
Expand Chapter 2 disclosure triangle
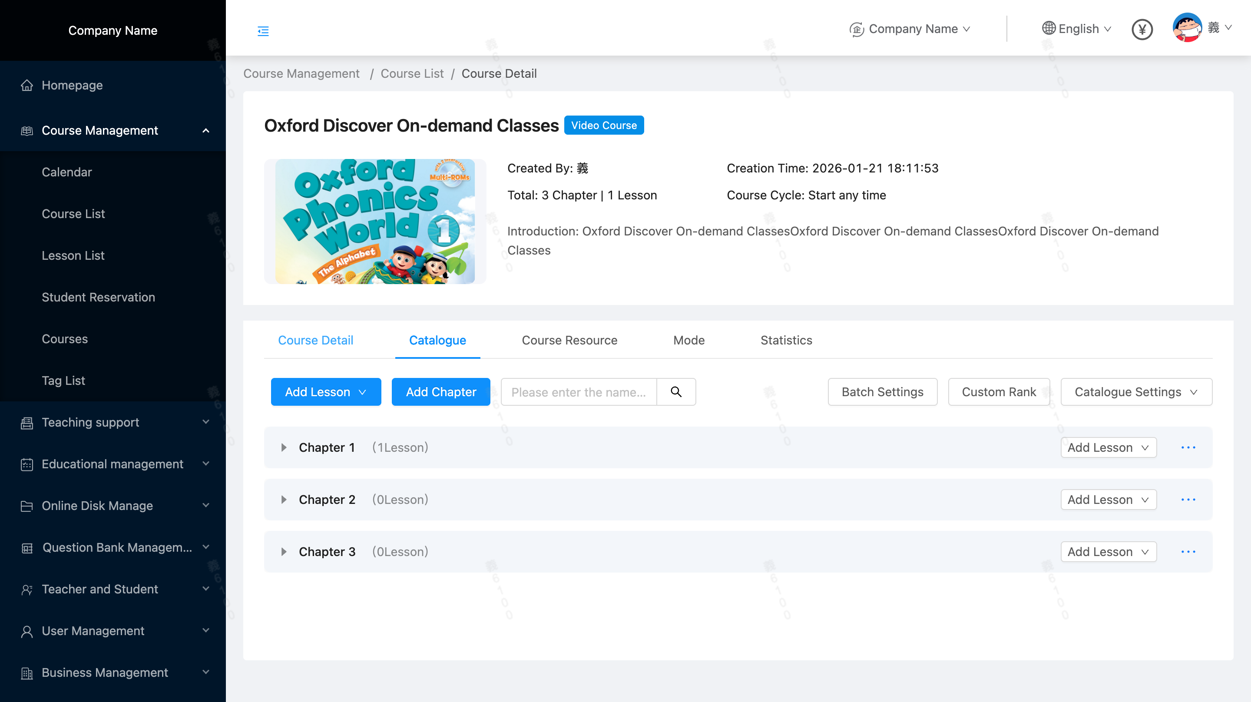[x=284, y=500]
